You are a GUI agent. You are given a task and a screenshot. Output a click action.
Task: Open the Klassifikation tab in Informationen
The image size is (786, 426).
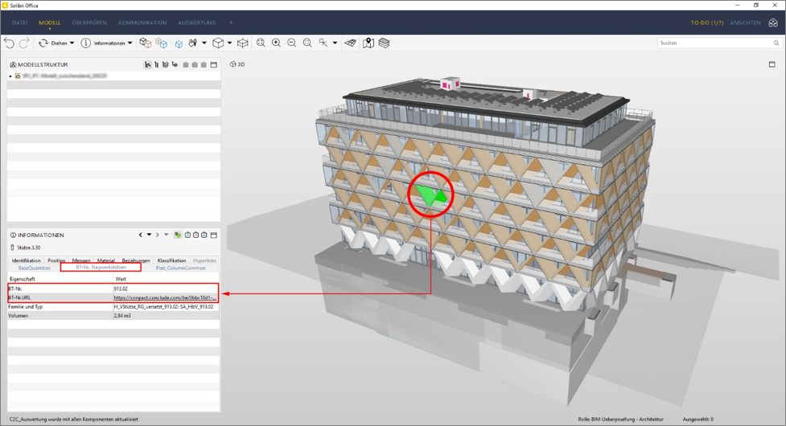171,260
